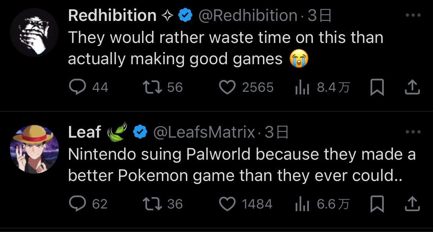View analytics for Leaf's tweet

[x=302, y=204]
